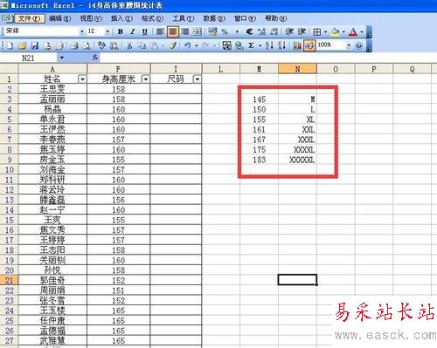Increase decimal places

click(261, 31)
